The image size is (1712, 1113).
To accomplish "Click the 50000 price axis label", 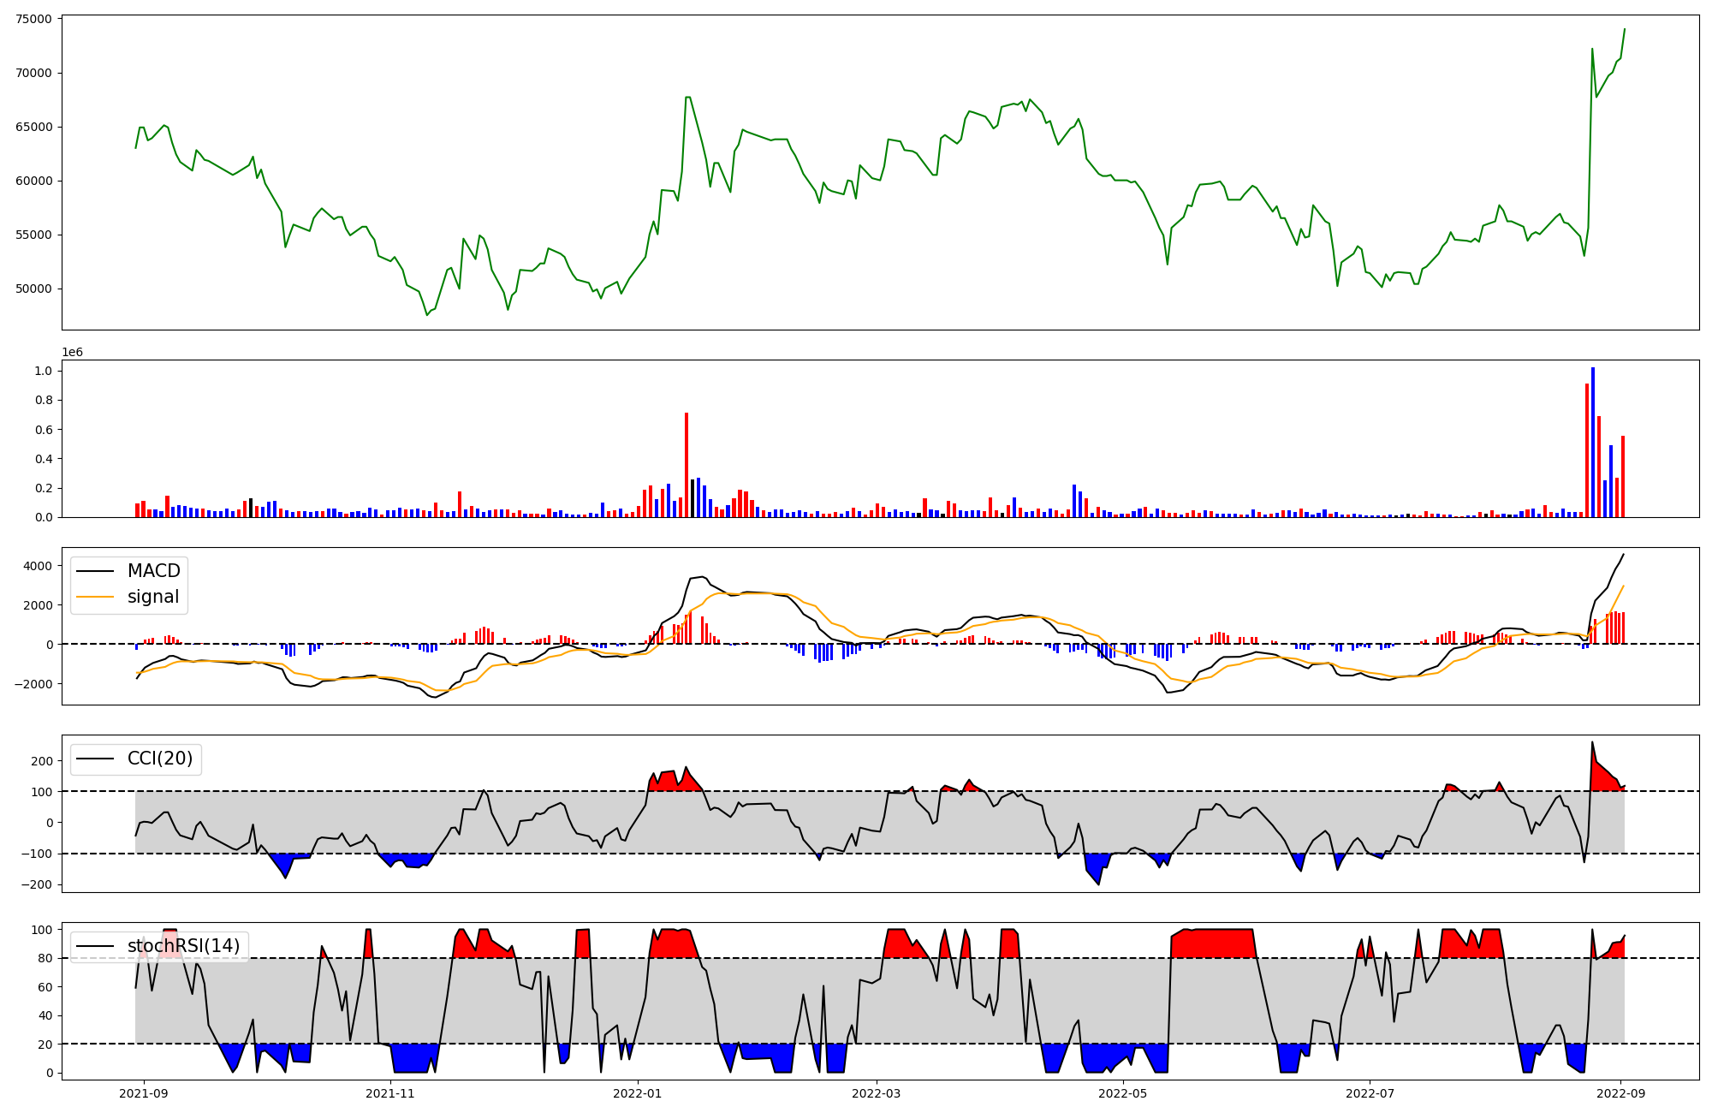I will pos(33,289).
